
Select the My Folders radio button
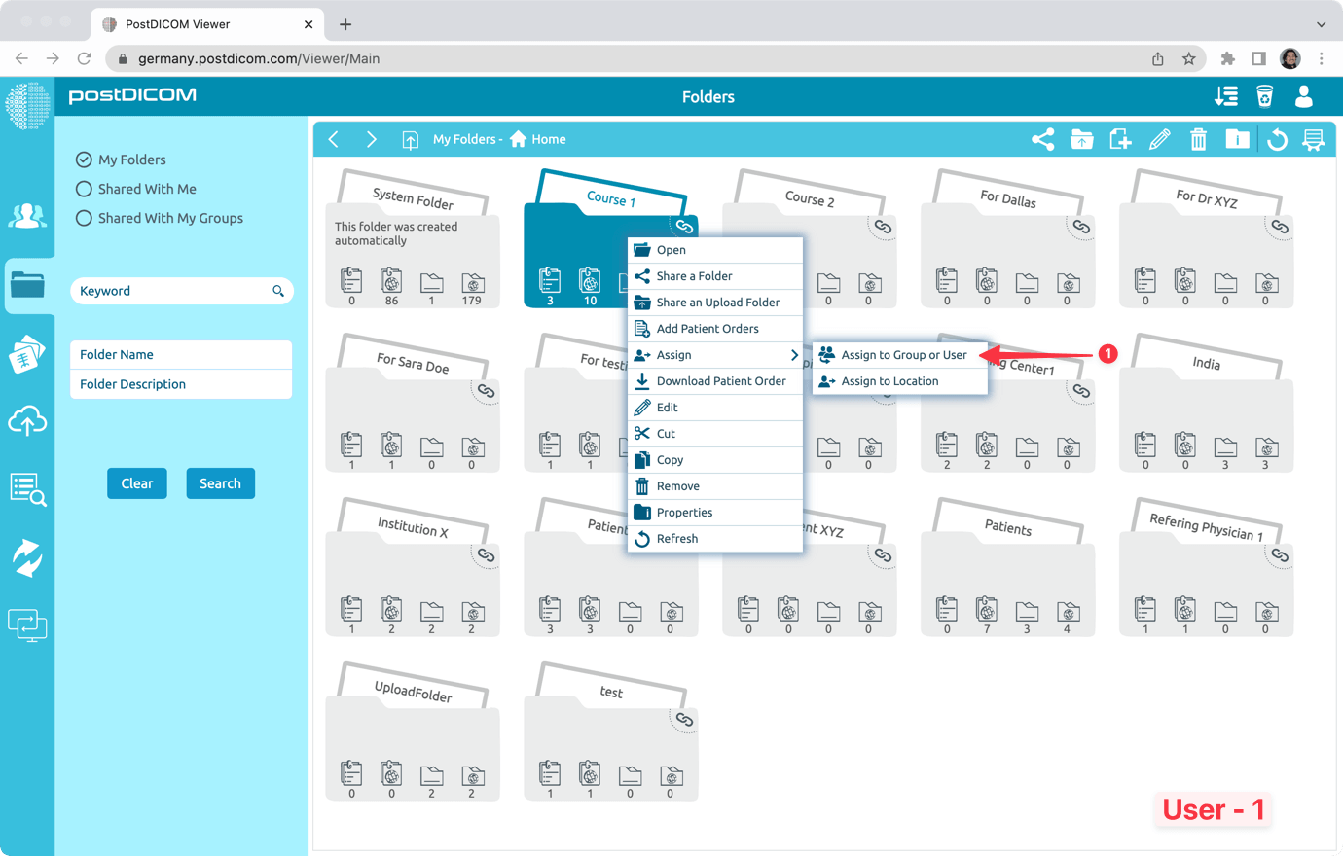[84, 159]
